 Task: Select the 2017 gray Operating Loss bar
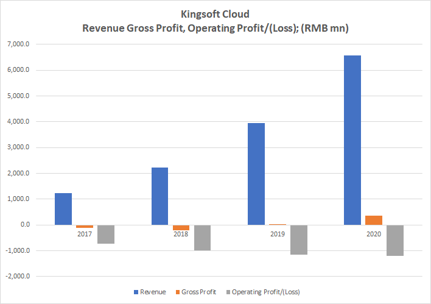pyautogui.click(x=106, y=234)
